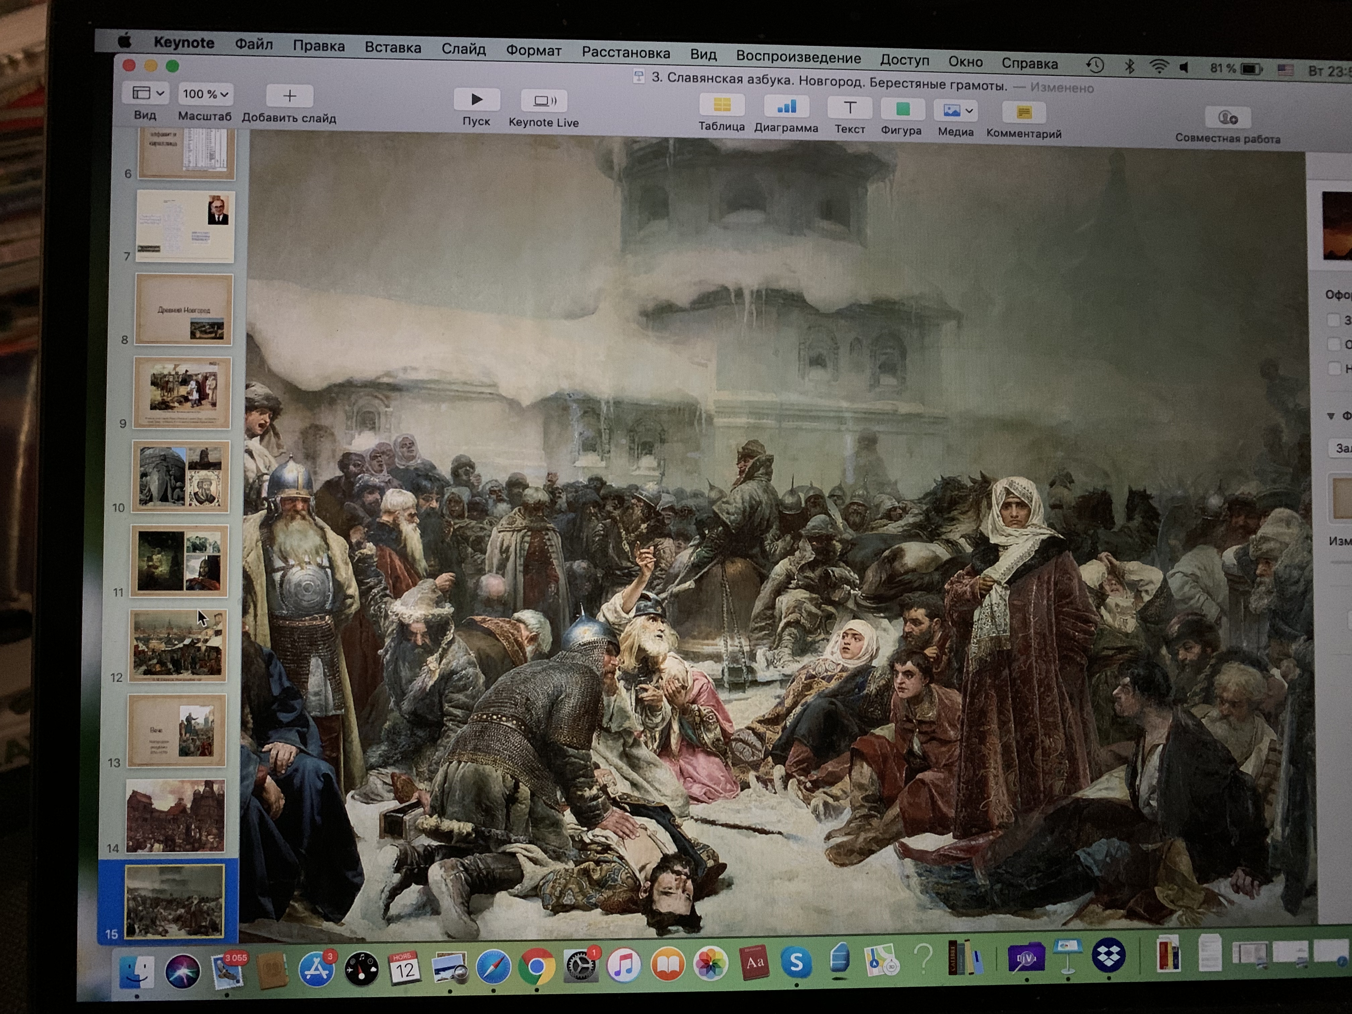Screen dimensions: 1352x1014
Task: Open Books app from the Dock
Action: click(x=667, y=964)
